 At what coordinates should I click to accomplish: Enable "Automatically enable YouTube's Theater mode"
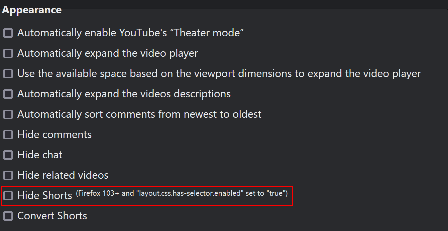(x=8, y=33)
